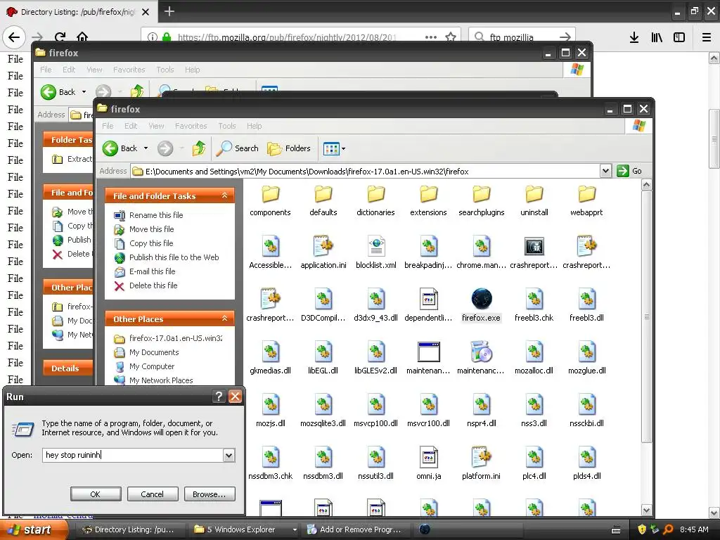720x540 pixels.
Task: Reload the Firefox browser page
Action: (60, 37)
